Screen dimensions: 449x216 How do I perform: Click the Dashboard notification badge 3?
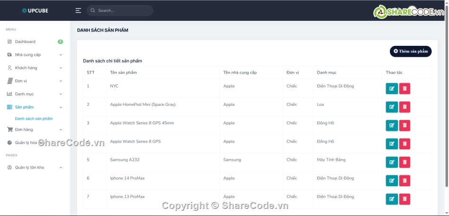[x=60, y=42]
